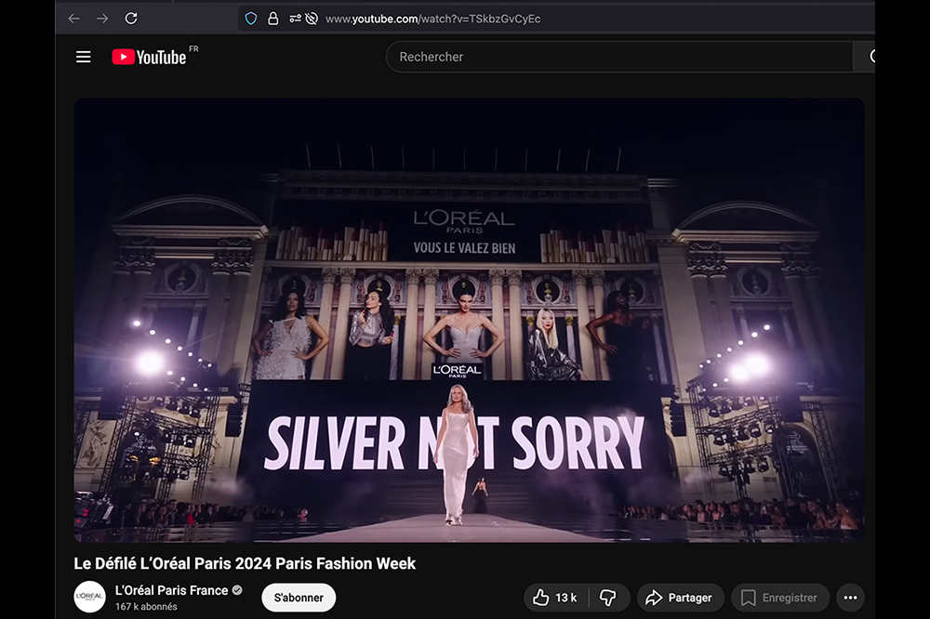930x619 pixels.
Task: Click the browser back arrow
Action: pos(73,19)
